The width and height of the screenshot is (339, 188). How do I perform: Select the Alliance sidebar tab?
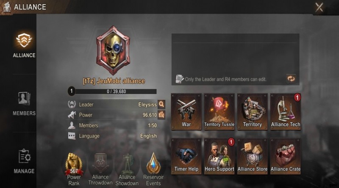[24, 45]
